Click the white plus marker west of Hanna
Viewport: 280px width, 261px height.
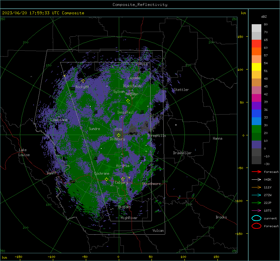176,125
